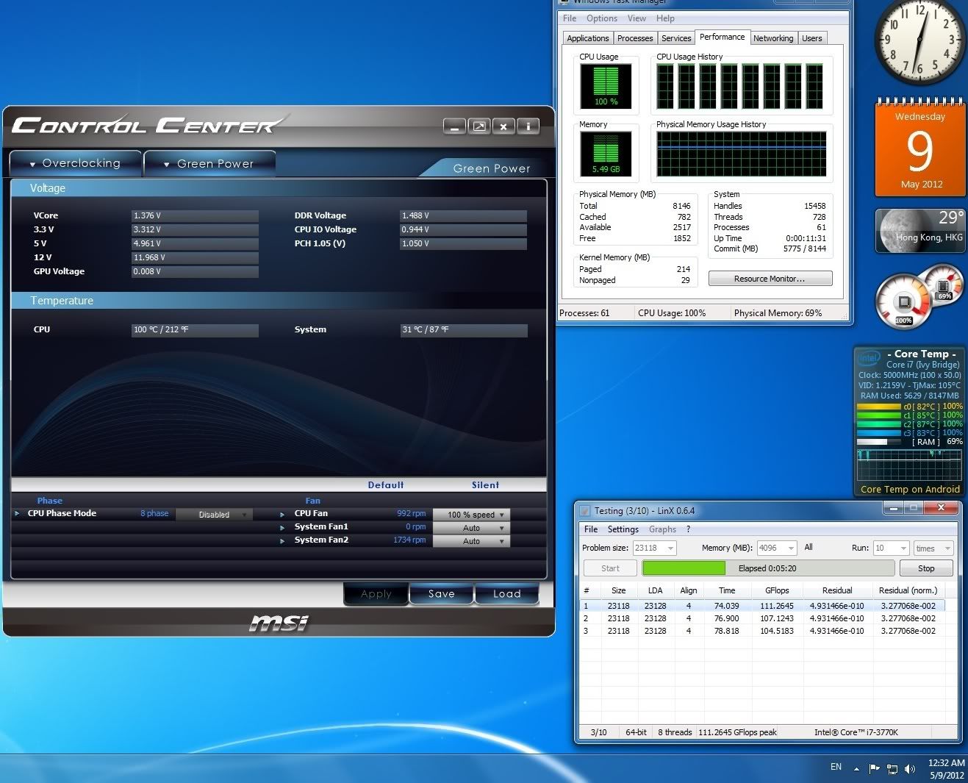Open LinX File menu
Viewport: 968px width, 783px height.
[591, 529]
